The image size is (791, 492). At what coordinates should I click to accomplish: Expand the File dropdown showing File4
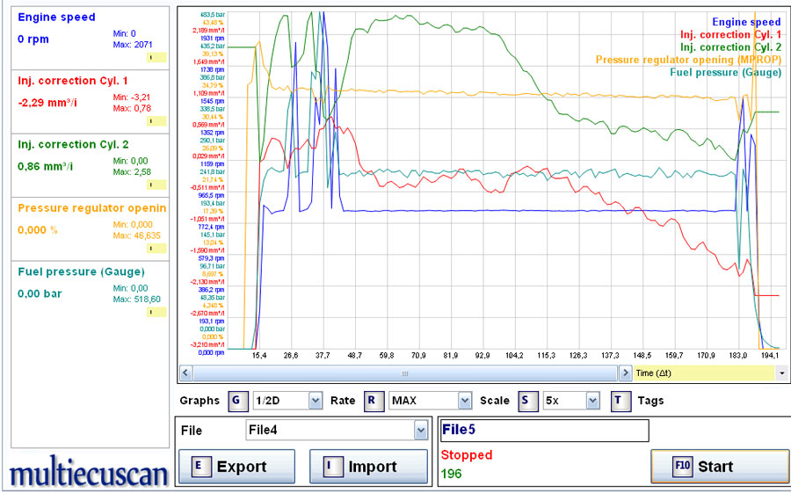[419, 430]
